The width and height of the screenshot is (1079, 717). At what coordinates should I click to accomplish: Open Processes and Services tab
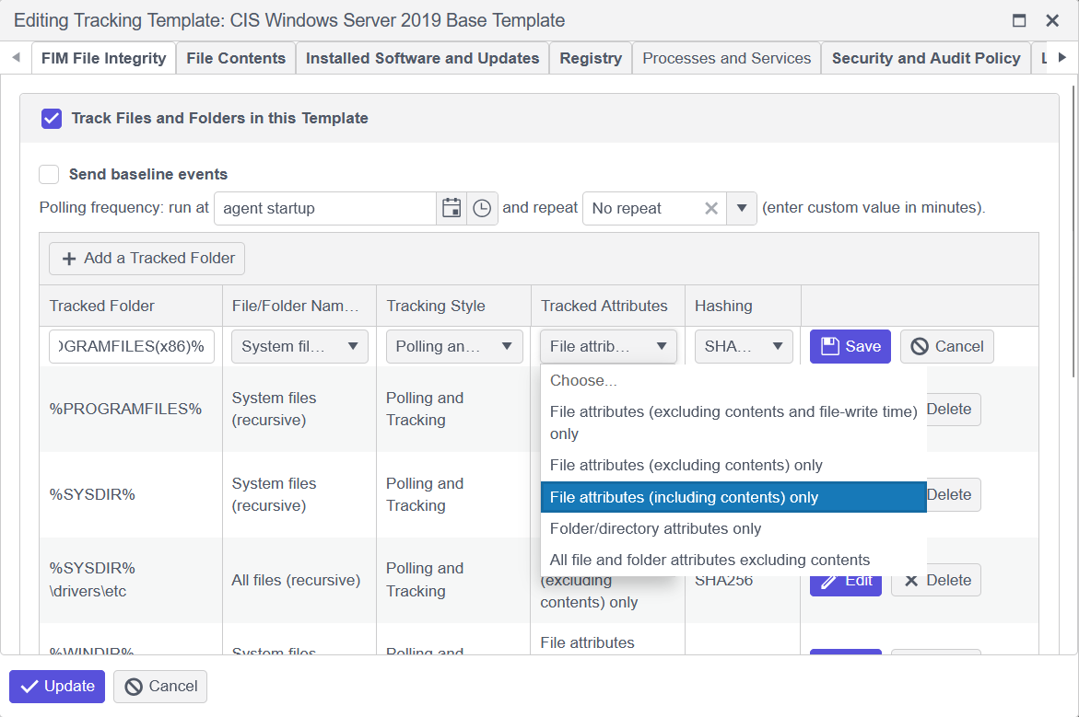[x=727, y=58]
